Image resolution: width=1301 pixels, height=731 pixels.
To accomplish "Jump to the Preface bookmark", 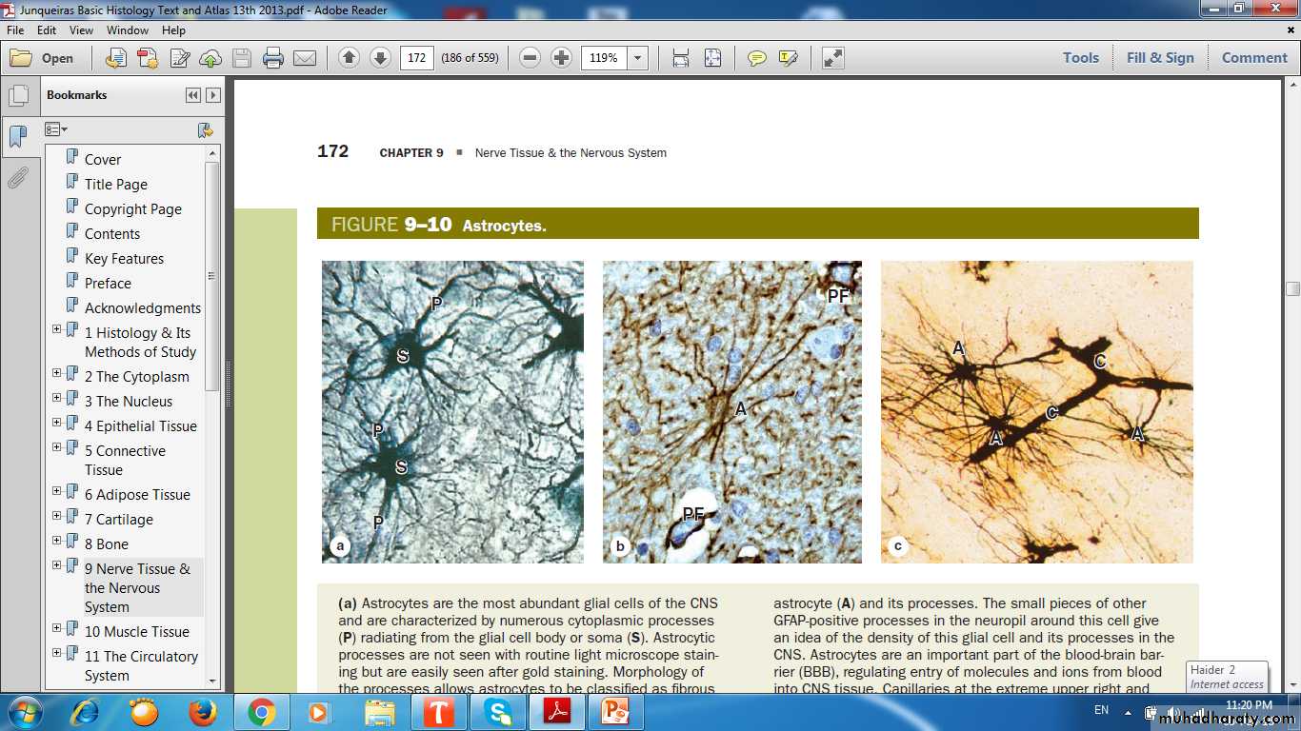I will pos(108,284).
